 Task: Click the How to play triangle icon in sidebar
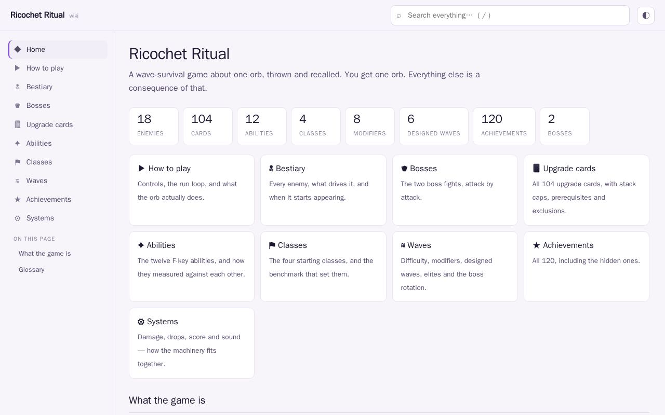pos(18,68)
